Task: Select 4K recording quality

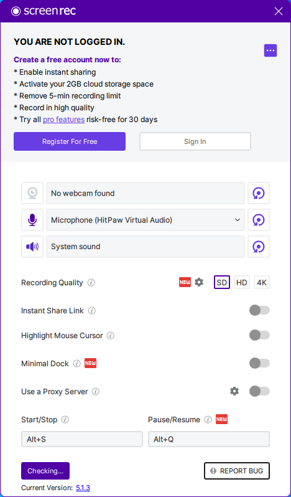Action: click(x=262, y=282)
